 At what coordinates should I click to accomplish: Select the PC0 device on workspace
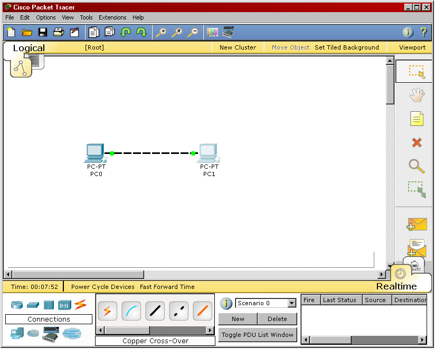tap(96, 153)
